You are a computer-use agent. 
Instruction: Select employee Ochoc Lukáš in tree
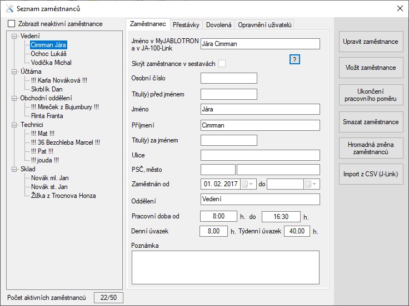(49, 54)
